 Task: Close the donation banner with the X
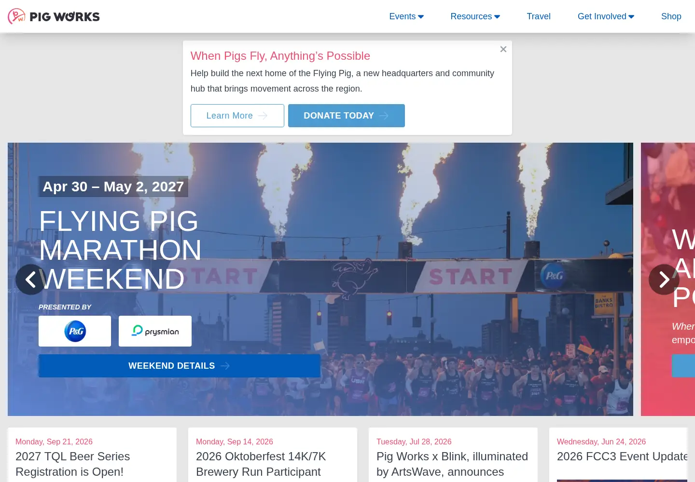pos(503,49)
